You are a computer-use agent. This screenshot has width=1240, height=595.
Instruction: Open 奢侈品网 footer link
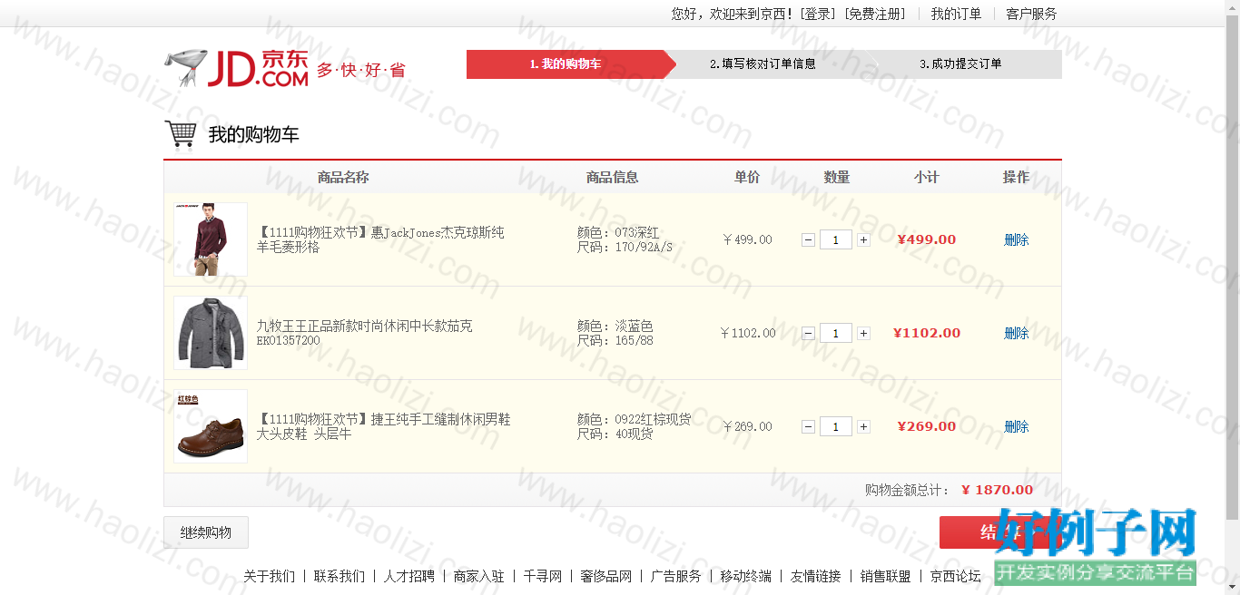(606, 577)
